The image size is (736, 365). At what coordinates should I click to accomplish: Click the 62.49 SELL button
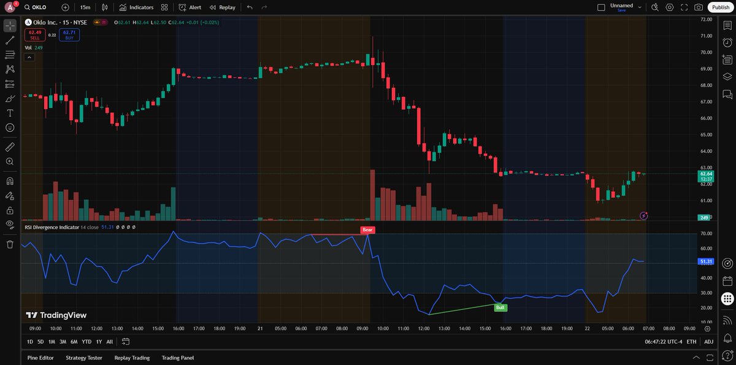35,35
